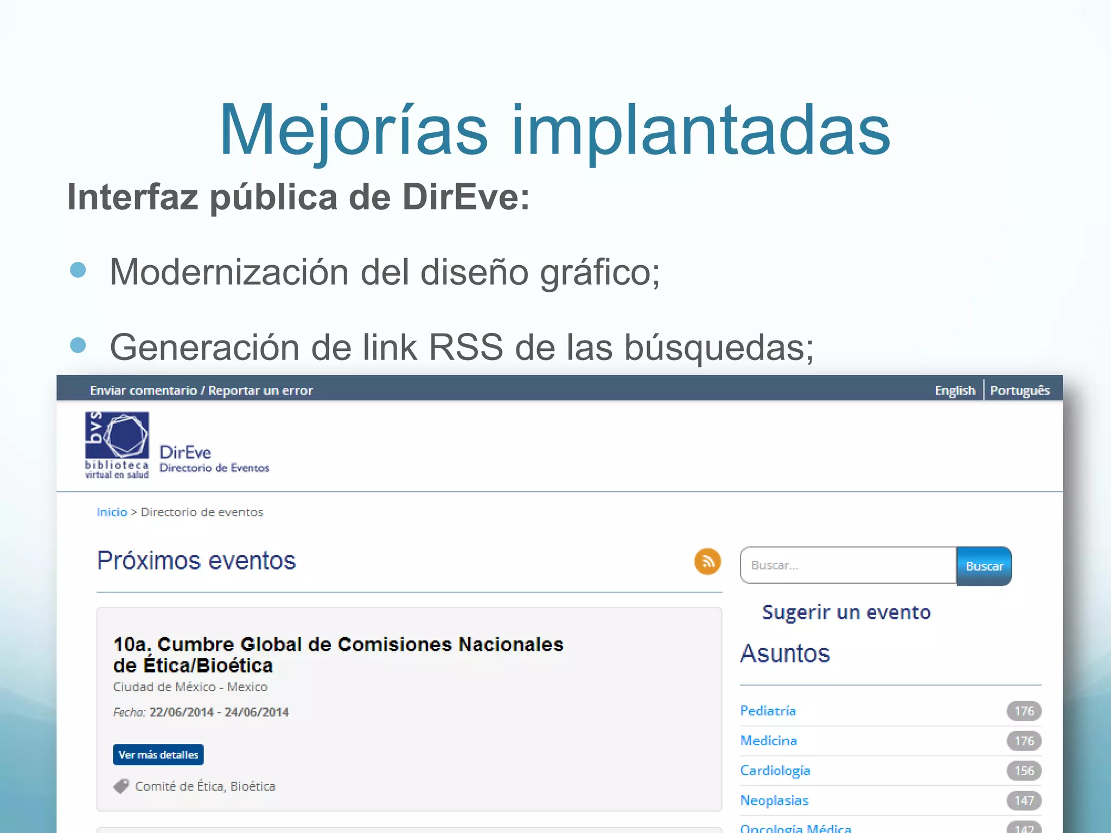1111x833 pixels.
Task: Click the Comité de Ética, Bioética tags text
Action: click(x=205, y=786)
